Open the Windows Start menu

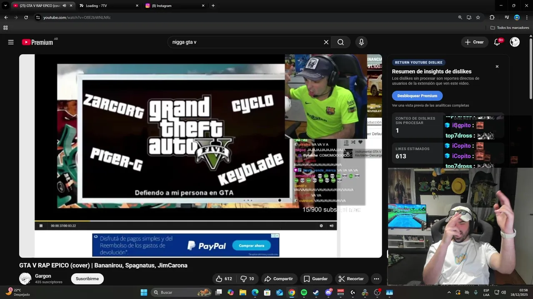click(144, 292)
